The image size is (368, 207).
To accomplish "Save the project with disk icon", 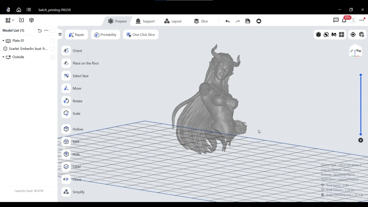I will click(x=248, y=21).
